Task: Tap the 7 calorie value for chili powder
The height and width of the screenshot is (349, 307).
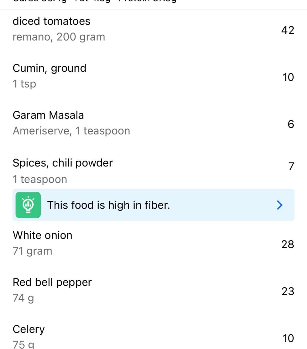Action: (x=291, y=166)
